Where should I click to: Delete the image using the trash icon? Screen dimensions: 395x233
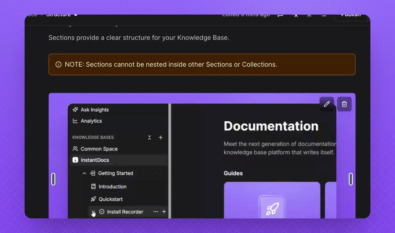tap(344, 104)
